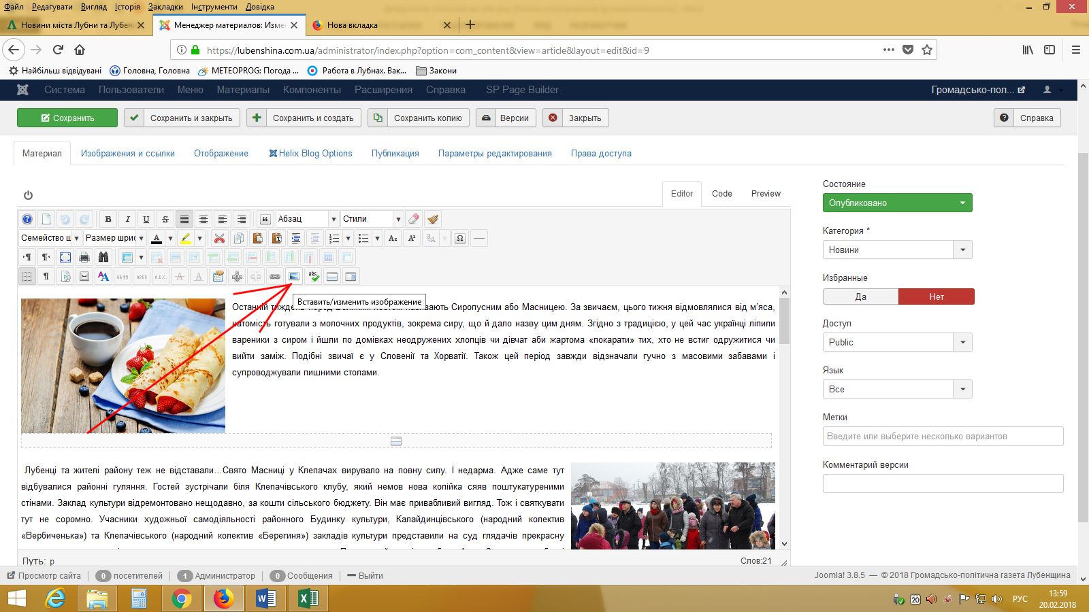
Task: Switch to the Публикация tab
Action: 395,153
